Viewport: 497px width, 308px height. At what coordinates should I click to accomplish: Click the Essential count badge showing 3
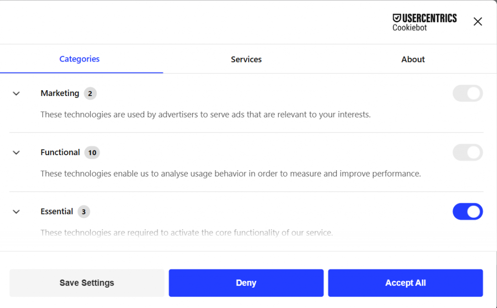[x=83, y=212]
